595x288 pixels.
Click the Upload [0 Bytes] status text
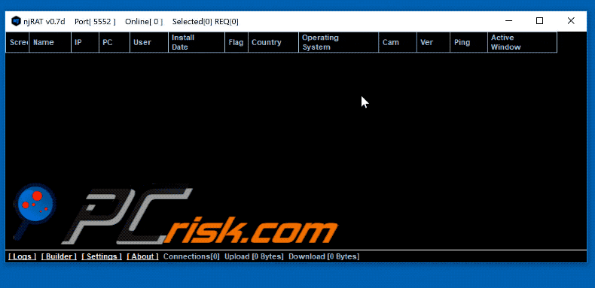(254, 256)
